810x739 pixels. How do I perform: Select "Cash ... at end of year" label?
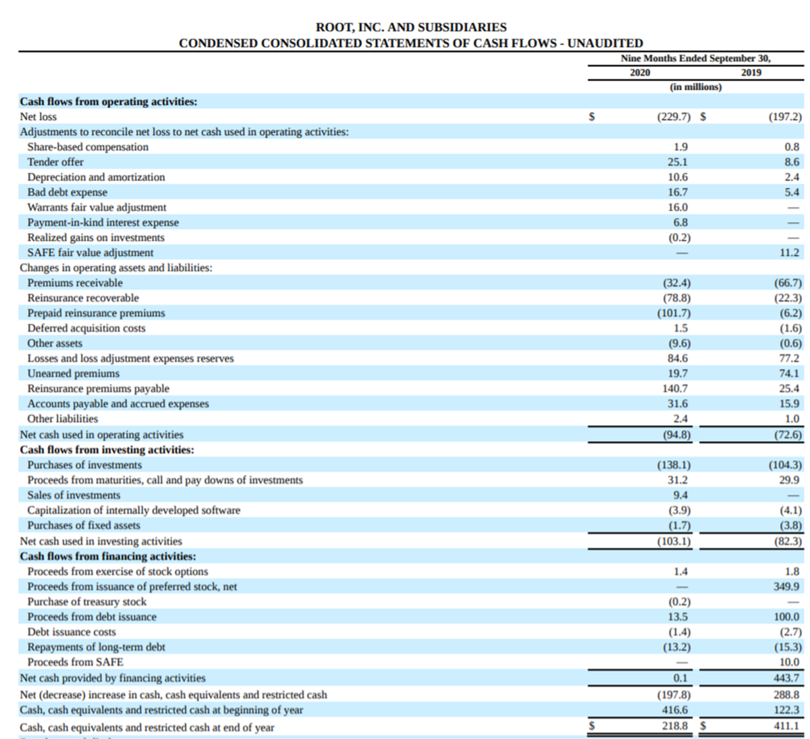(147, 728)
